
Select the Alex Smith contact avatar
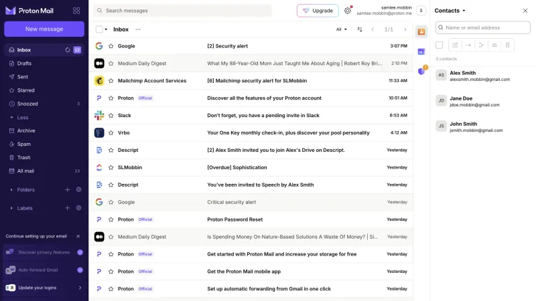pyautogui.click(x=442, y=75)
